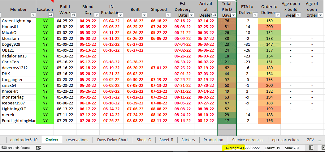Switch to the autotrader6-10 sheet tab

pyautogui.click(x=24, y=140)
